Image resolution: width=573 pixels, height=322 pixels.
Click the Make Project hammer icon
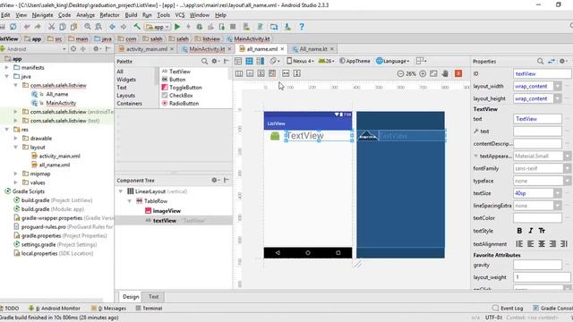[137, 27]
